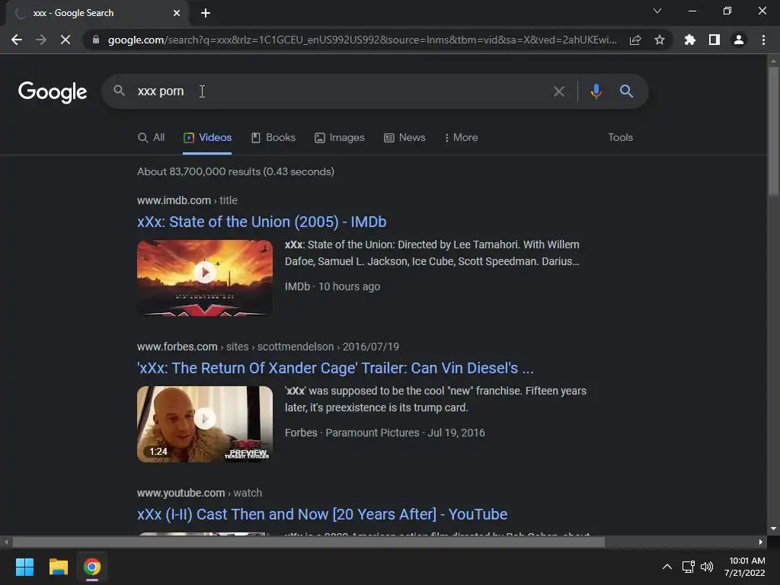Open Chrome three-dot menu
Screen dimensions: 780x585
763,40
